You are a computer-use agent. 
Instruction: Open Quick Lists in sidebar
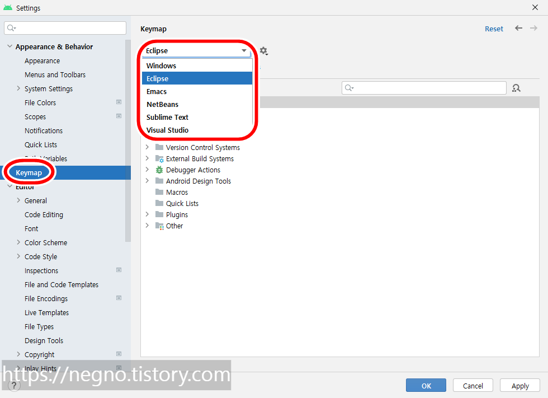[40, 145]
